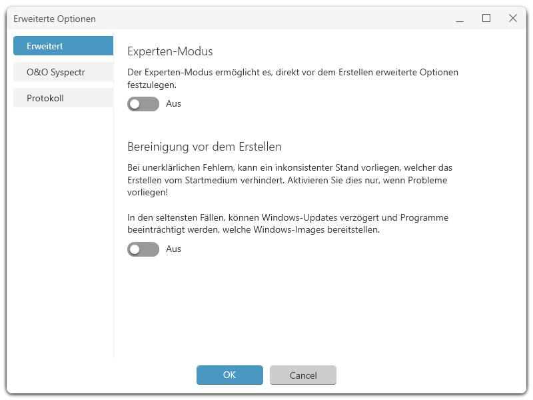Screen dimensions: 533x400
Task: Click the Aus label beside Bereinigung switch
Action: pyautogui.click(x=173, y=249)
